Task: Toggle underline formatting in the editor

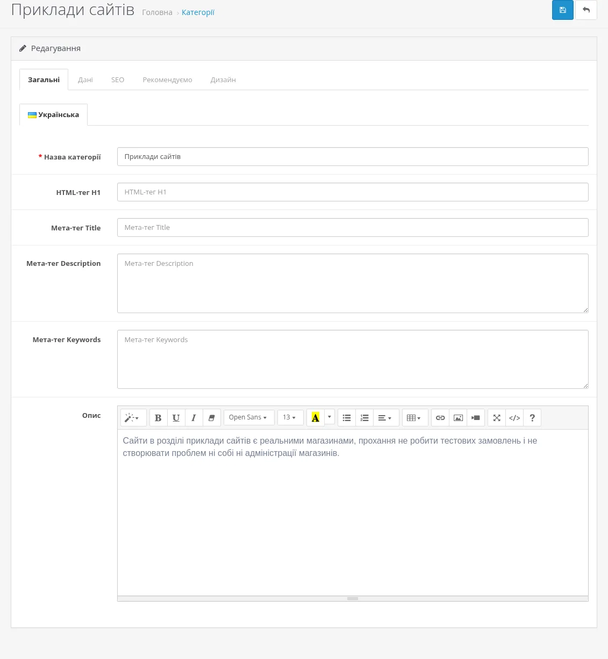Action: tap(176, 418)
